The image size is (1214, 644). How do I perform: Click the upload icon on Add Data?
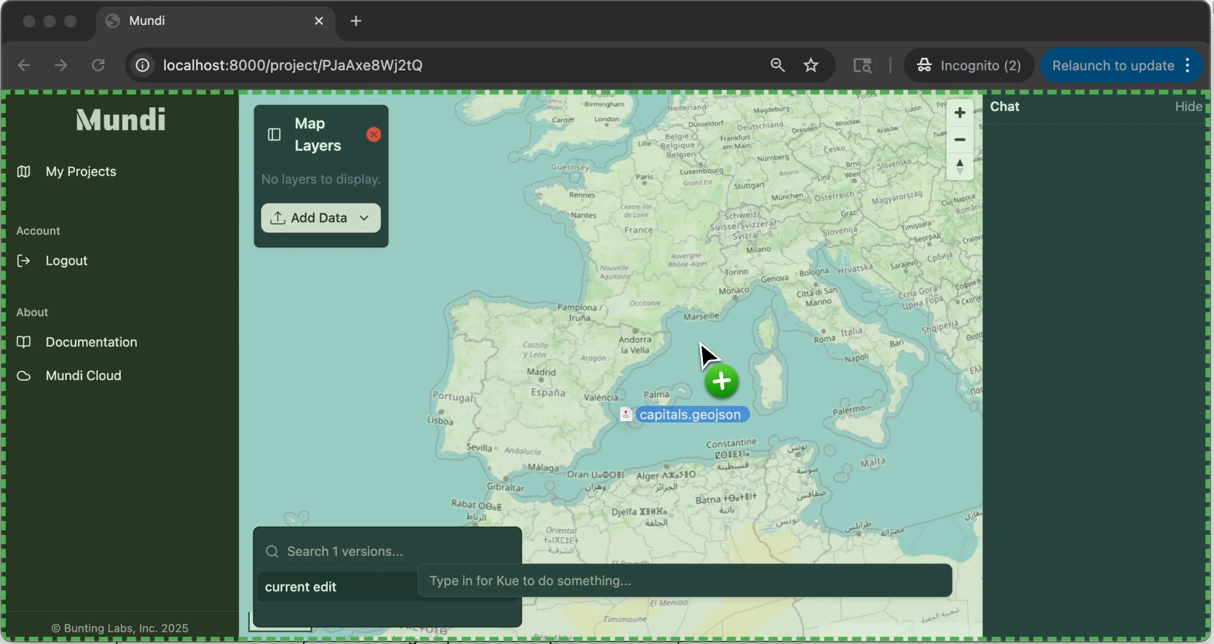[278, 217]
